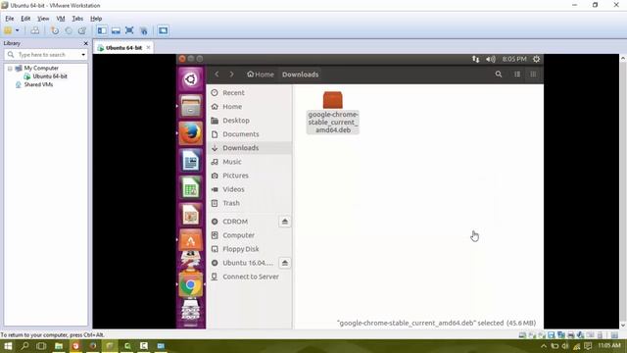Switch Files to grid view

[533, 75]
